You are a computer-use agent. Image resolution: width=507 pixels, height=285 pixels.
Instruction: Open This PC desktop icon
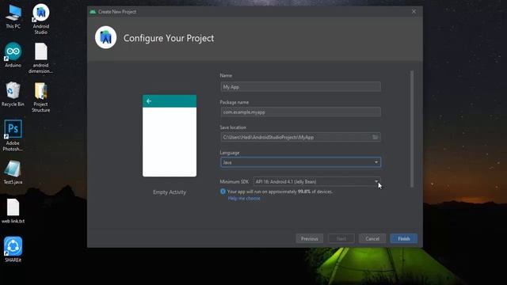[x=13, y=17]
